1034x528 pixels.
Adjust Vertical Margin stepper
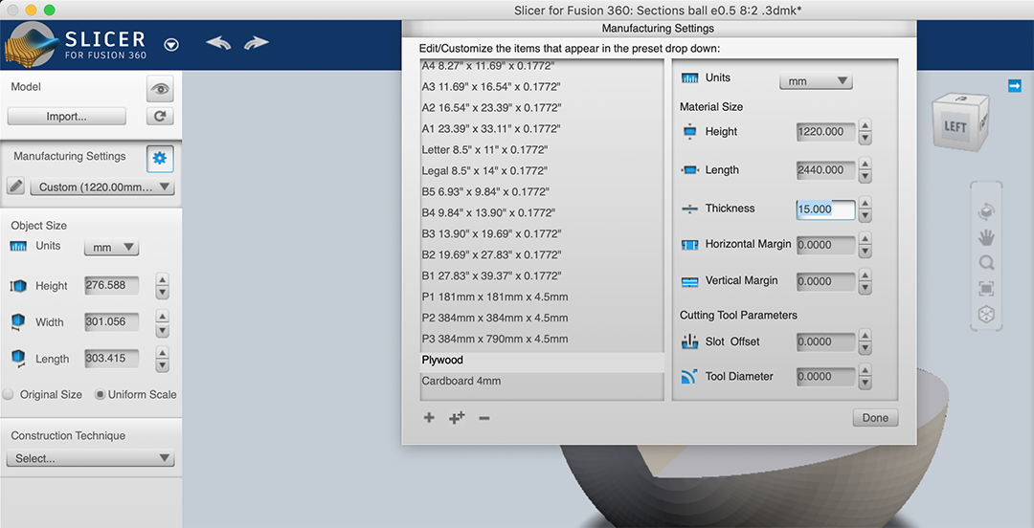click(x=865, y=281)
